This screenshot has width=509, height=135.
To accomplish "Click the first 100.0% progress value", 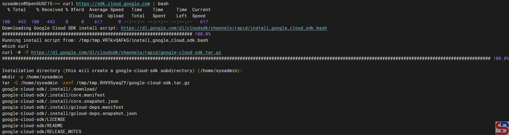I will [x=203, y=34].
